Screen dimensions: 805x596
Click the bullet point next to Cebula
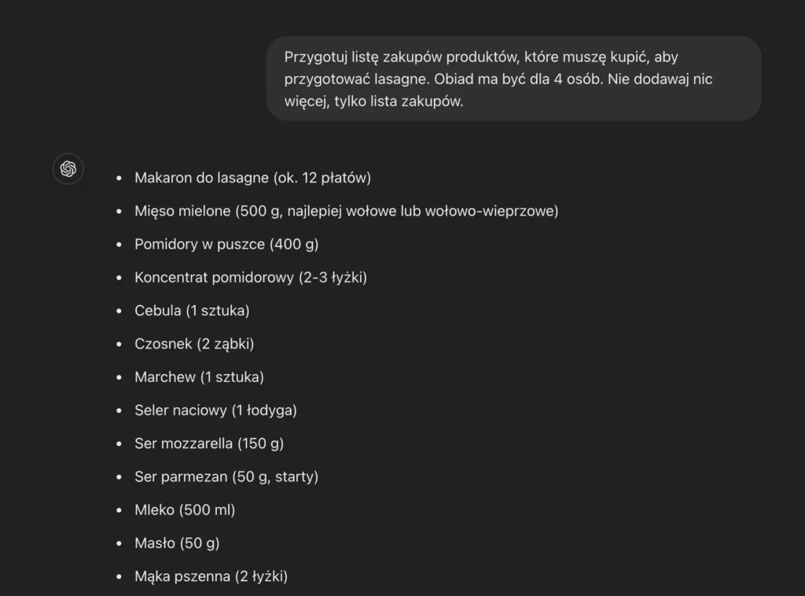point(119,311)
